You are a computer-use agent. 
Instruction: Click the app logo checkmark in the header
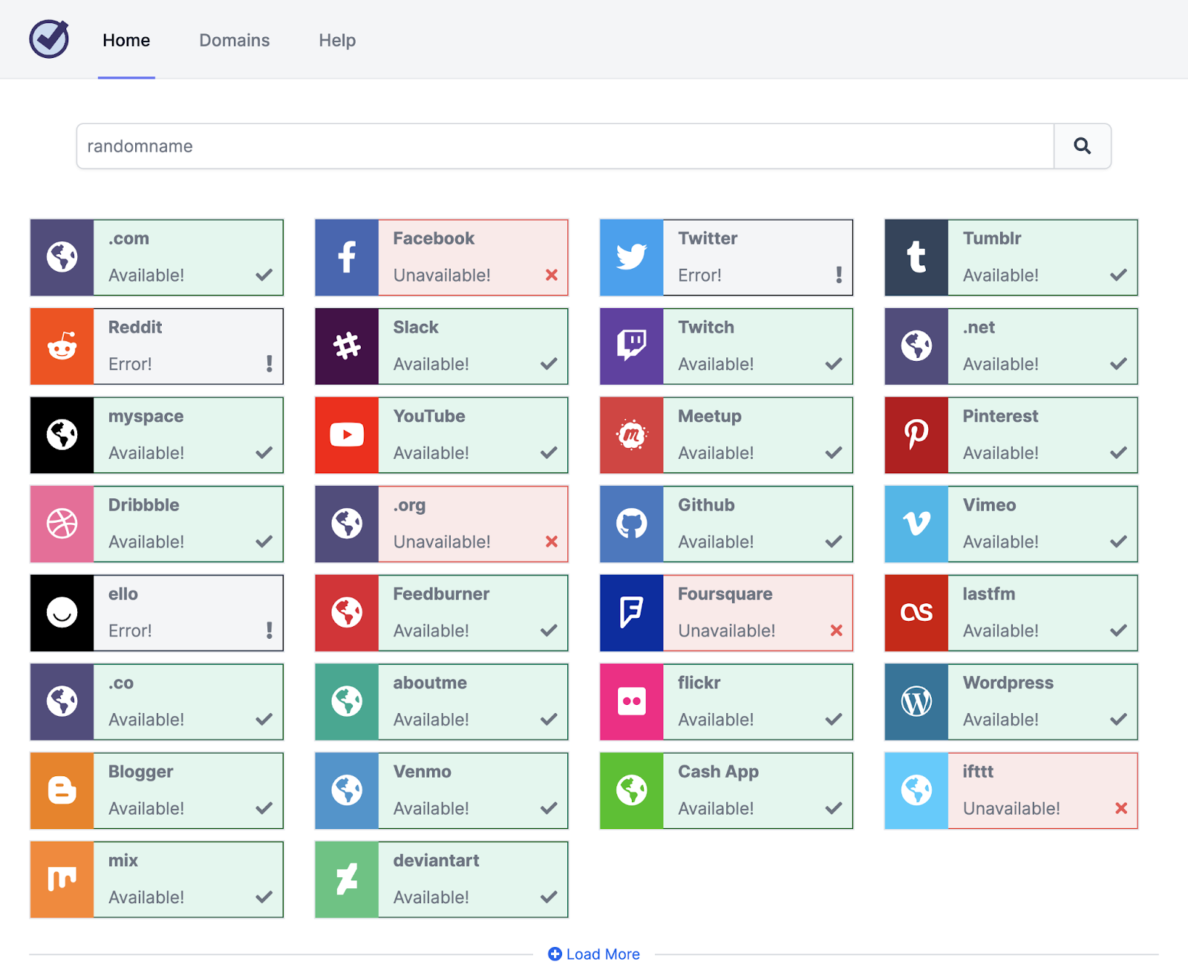tap(48, 39)
